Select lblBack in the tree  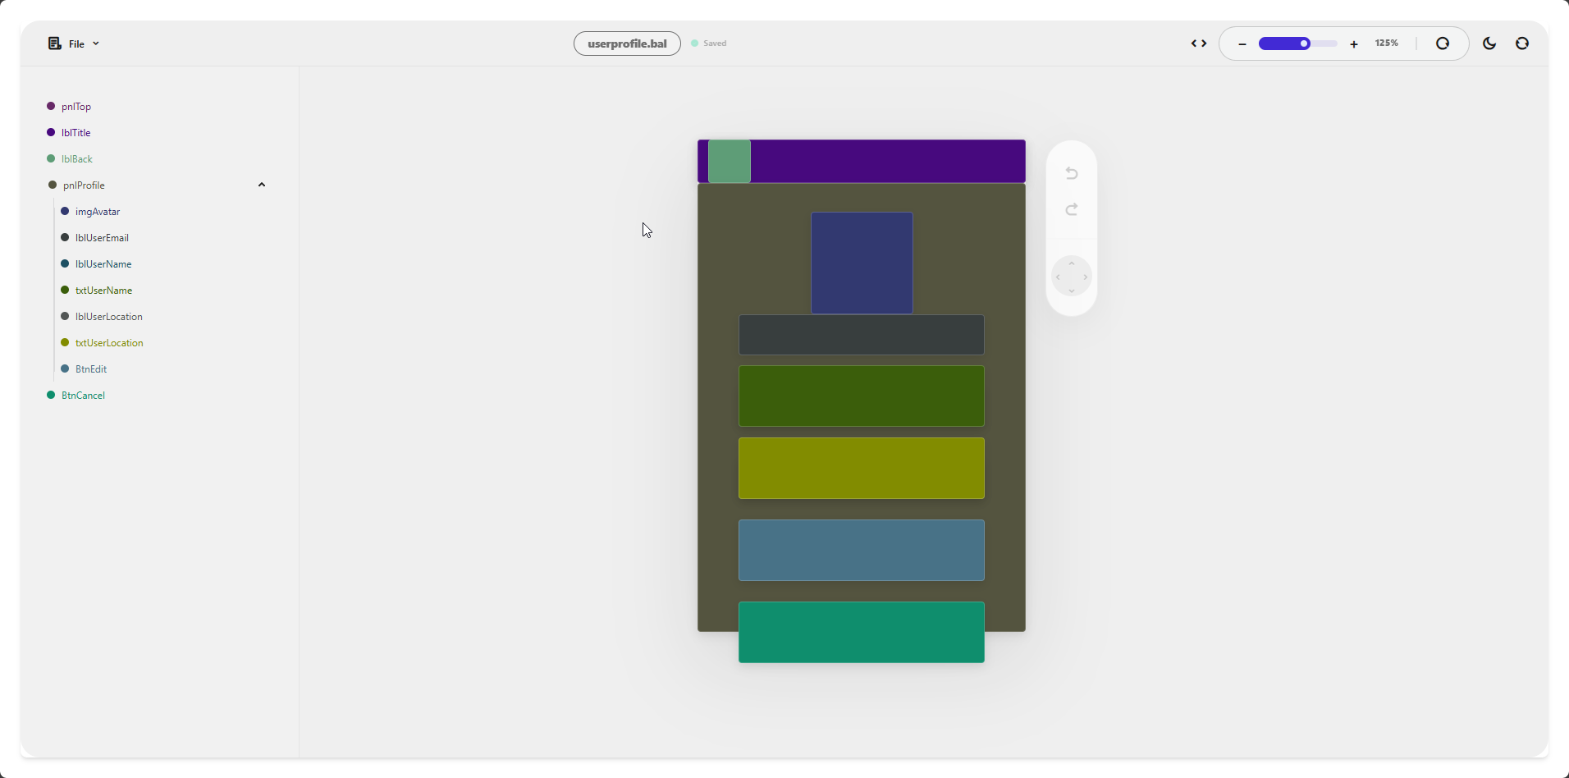(x=77, y=159)
